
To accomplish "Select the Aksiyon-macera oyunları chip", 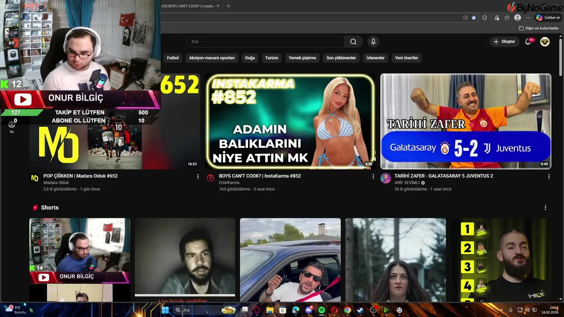I will (212, 58).
